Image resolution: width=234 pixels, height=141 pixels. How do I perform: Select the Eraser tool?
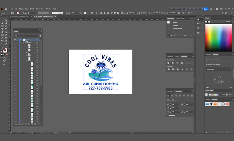pyautogui.click(x=2, y=32)
